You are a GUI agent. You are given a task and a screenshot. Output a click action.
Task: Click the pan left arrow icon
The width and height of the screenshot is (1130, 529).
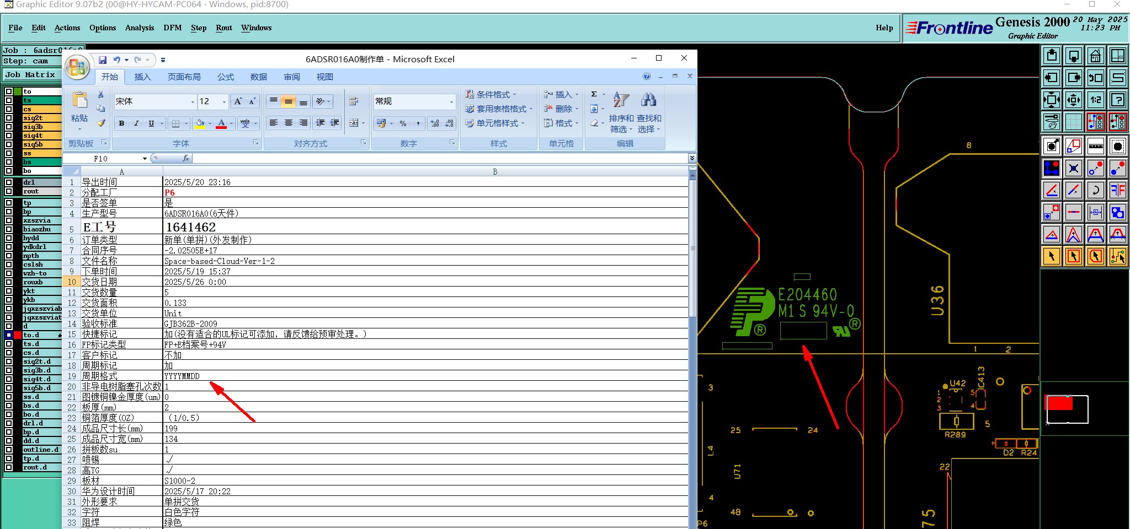(x=1052, y=78)
